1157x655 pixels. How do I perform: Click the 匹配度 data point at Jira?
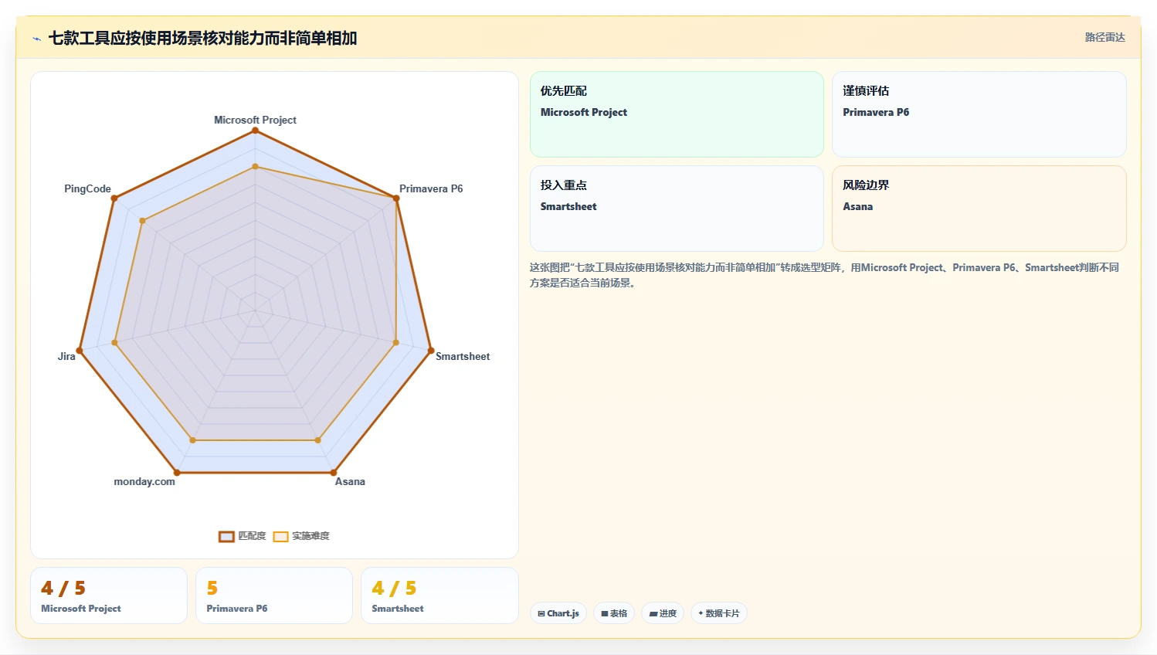coord(79,351)
